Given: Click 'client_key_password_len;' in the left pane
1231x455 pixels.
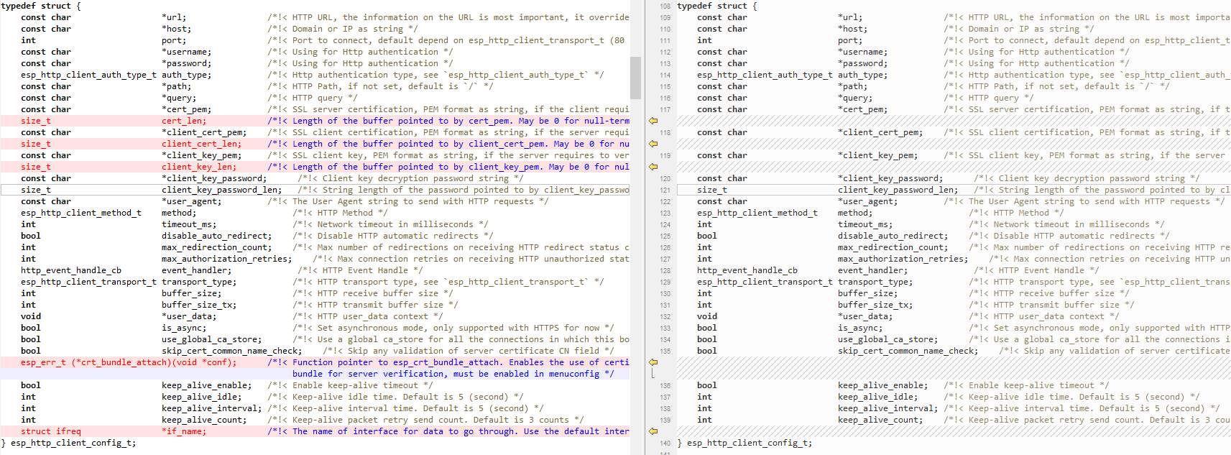Looking at the screenshot, I should (222, 190).
